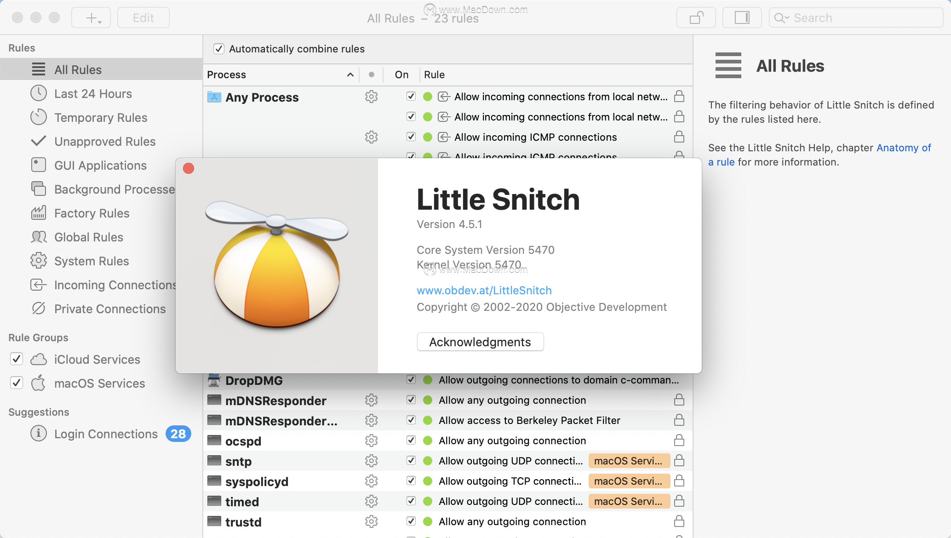
Task: Click the System Rules gear icon
Action: click(39, 261)
